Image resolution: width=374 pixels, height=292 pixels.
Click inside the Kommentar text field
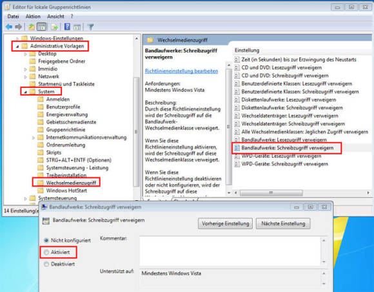click(230, 251)
